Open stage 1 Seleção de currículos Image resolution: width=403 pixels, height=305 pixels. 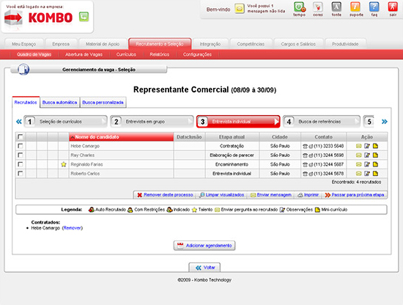[65, 122]
